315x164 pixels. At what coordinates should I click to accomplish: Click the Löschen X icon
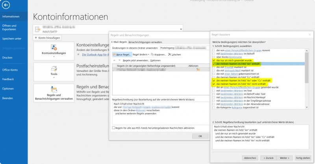(170, 55)
